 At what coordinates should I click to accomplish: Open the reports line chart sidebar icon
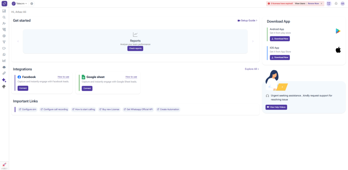click(x=4, y=61)
